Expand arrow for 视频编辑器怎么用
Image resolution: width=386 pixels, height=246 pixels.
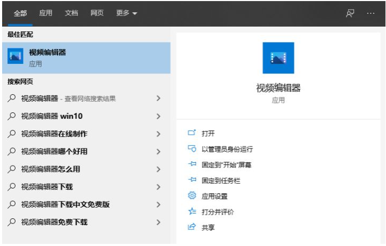pyautogui.click(x=158, y=169)
